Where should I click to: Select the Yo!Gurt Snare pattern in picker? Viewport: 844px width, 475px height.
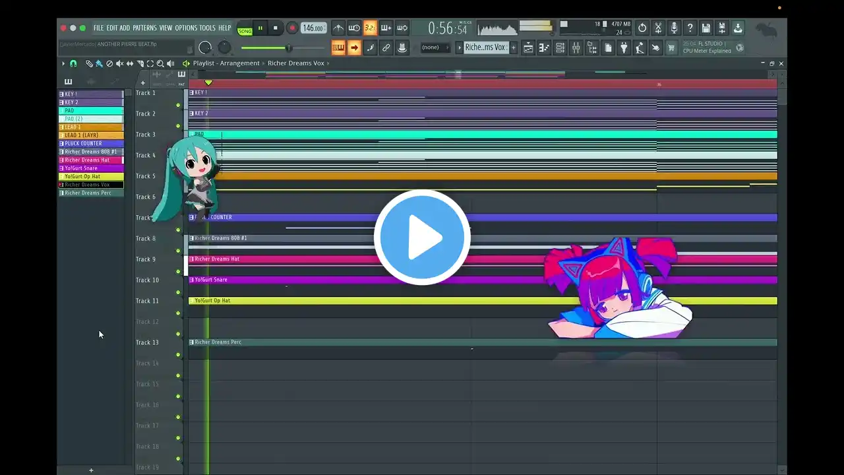pos(91,168)
